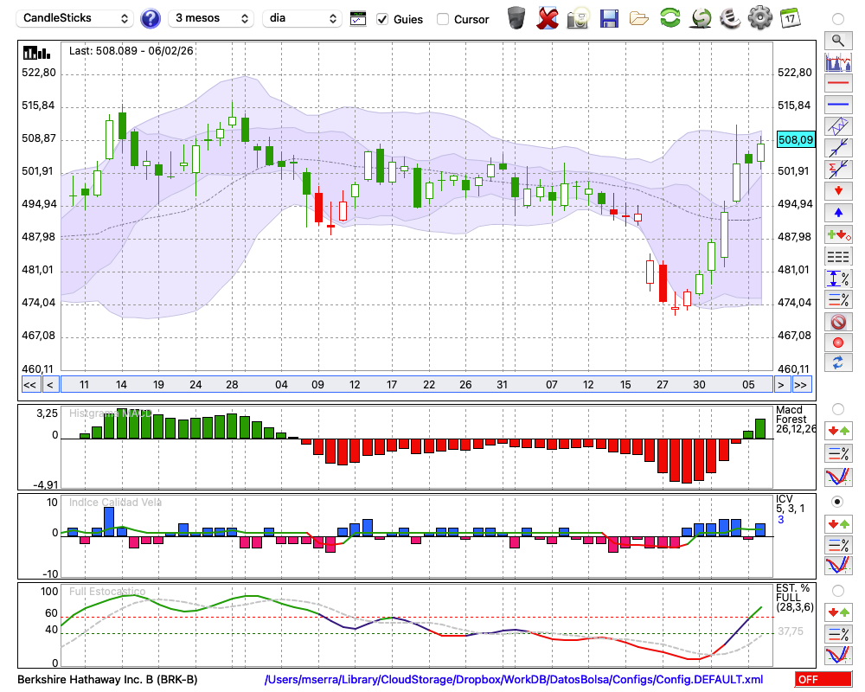Open settings with the gear icon
865x692 pixels.
click(x=759, y=17)
